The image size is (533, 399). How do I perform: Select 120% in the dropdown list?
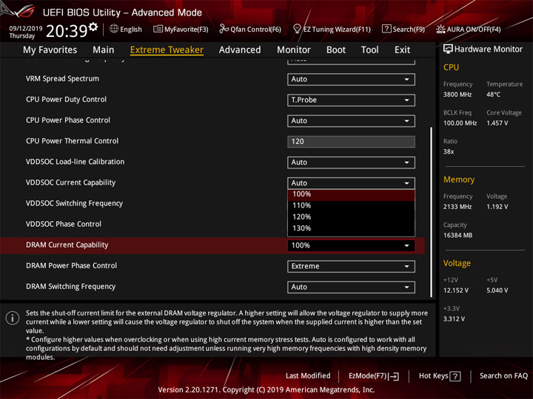pyautogui.click(x=351, y=217)
